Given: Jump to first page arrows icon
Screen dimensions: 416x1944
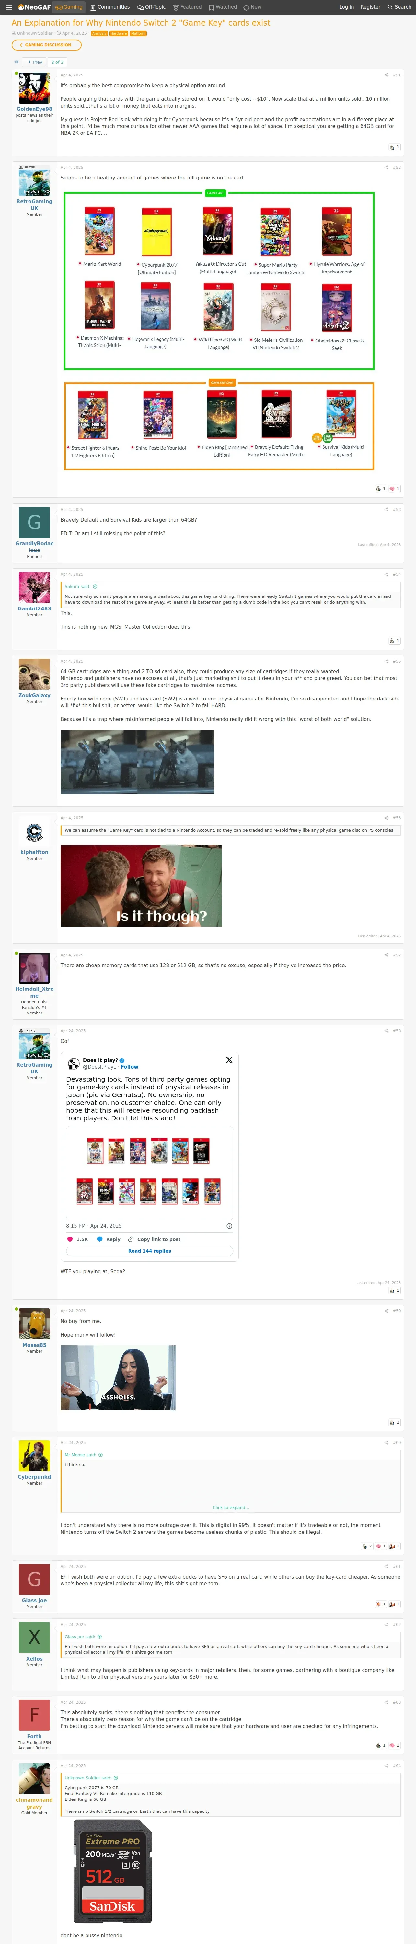Looking at the screenshot, I should coord(17,62).
